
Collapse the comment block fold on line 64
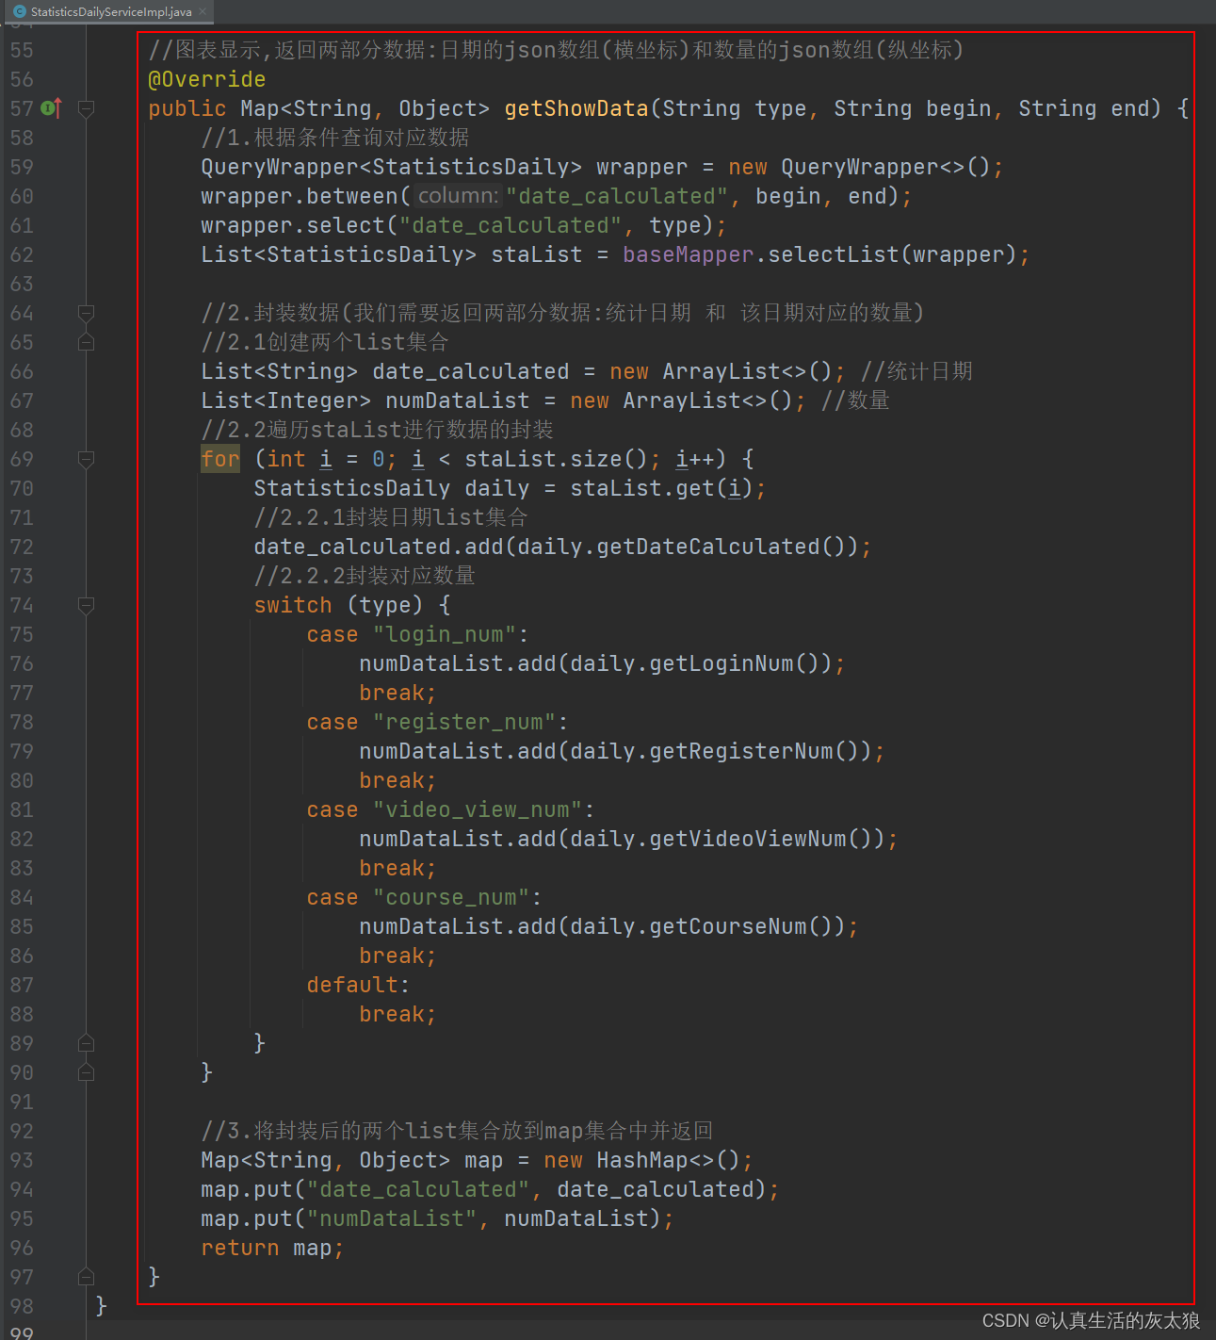pyautogui.click(x=86, y=313)
